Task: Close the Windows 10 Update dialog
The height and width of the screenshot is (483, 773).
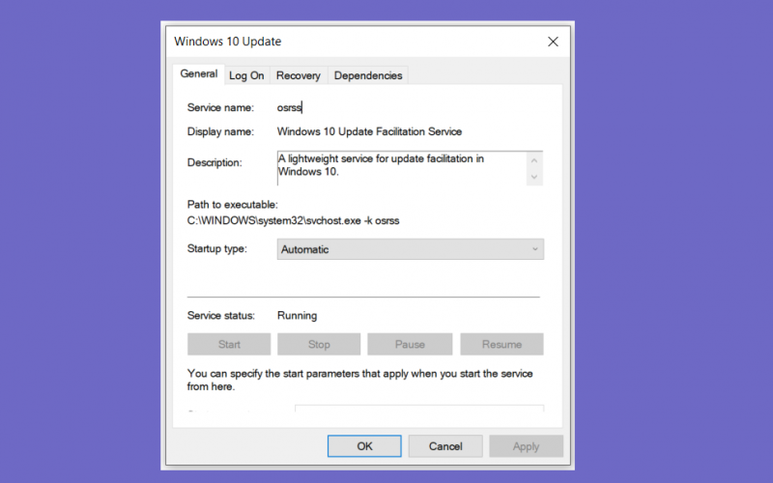Action: pos(553,42)
